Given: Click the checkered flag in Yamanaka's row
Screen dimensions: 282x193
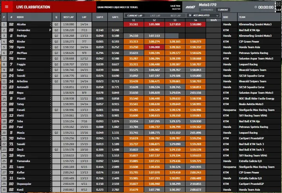Looking at the screenshot, I should (51, 161).
